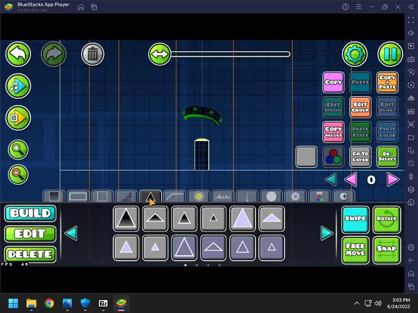The width and height of the screenshot is (418, 313).
Task: Click the level position slider track
Action: coord(230,54)
